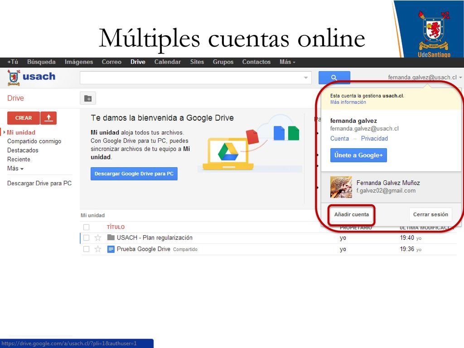This screenshot has height=348, width=464.
Task: Open +Tú in the top bar
Action: 13,62
